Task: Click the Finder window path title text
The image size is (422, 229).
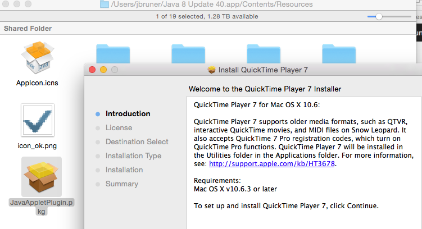Action: pos(212,4)
